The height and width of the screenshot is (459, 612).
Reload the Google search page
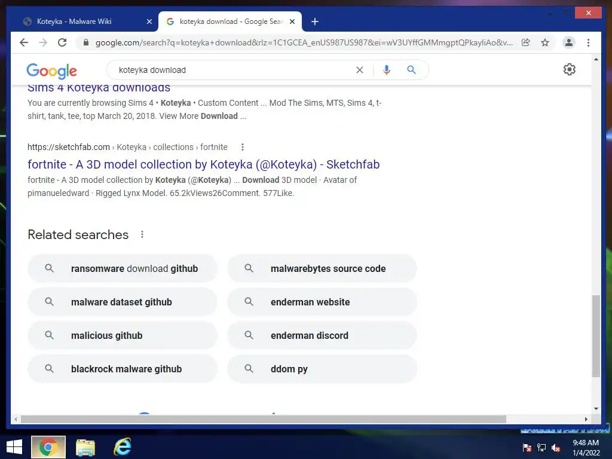(x=62, y=42)
